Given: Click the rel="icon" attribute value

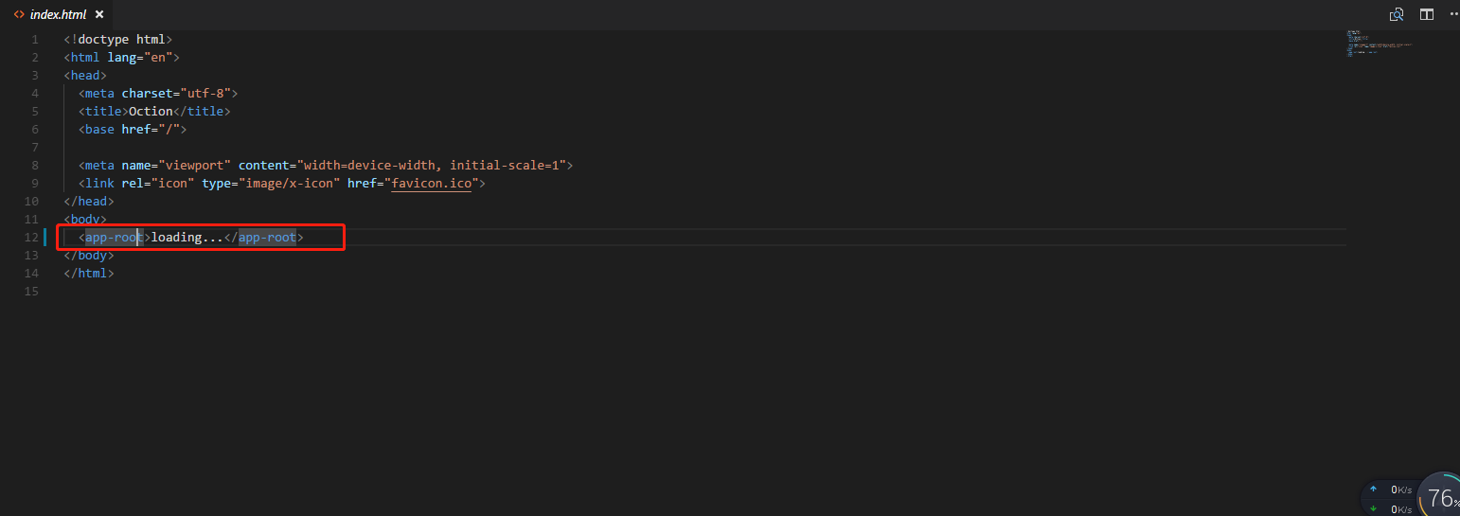Looking at the screenshot, I should point(172,184).
